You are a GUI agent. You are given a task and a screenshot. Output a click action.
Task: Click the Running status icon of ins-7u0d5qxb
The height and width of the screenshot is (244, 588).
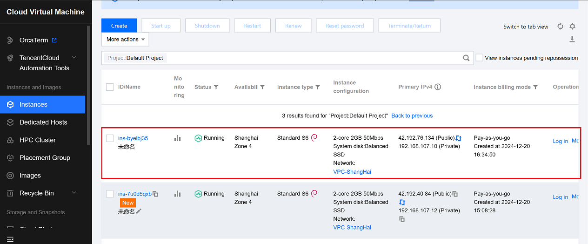click(x=198, y=194)
